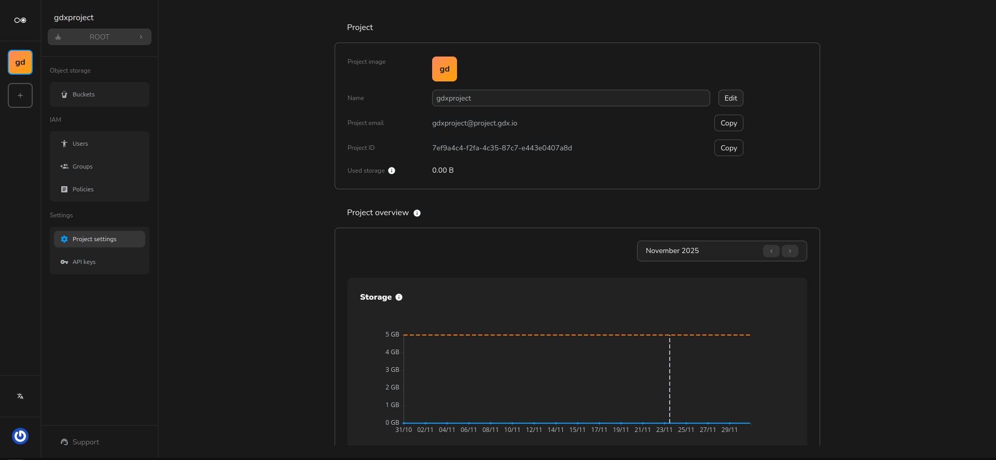Copy the project email

click(728, 123)
